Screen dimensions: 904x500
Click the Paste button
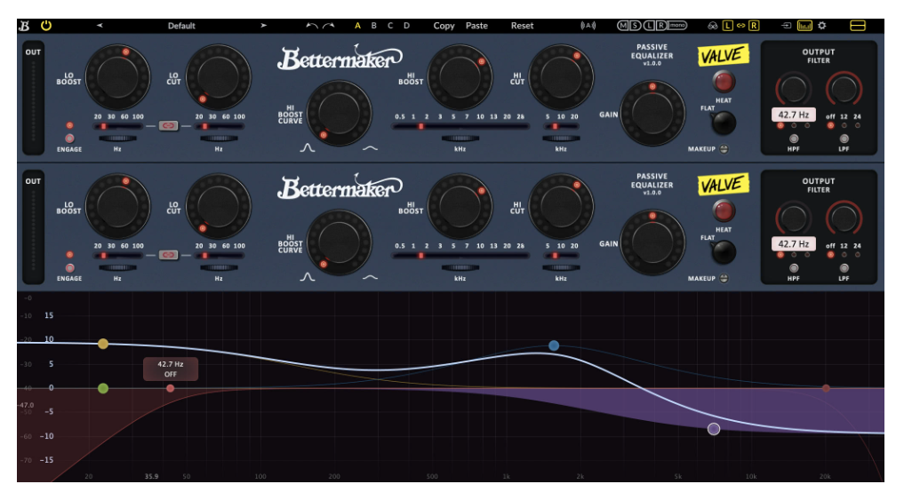[476, 26]
